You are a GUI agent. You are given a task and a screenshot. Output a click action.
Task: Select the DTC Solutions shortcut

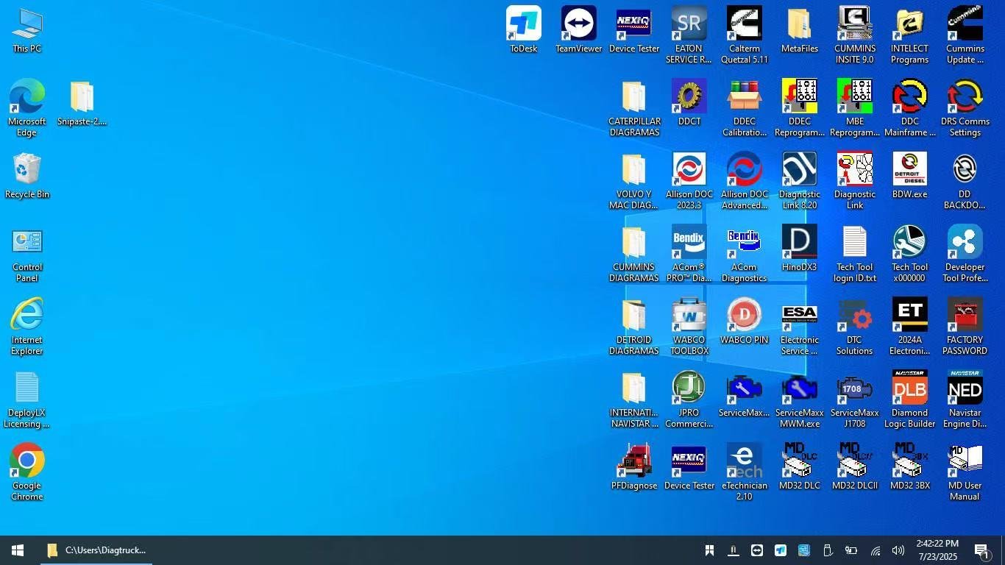[x=854, y=316]
